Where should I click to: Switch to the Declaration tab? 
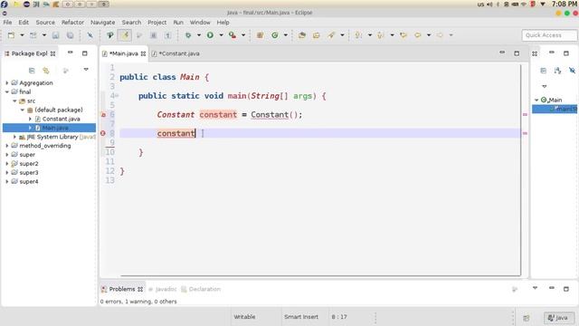point(201,289)
